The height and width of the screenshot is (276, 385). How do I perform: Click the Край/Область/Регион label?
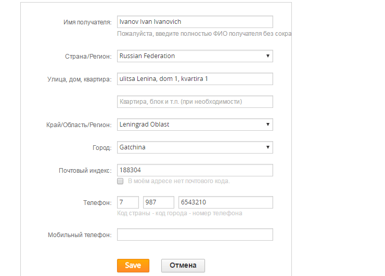[79, 125]
